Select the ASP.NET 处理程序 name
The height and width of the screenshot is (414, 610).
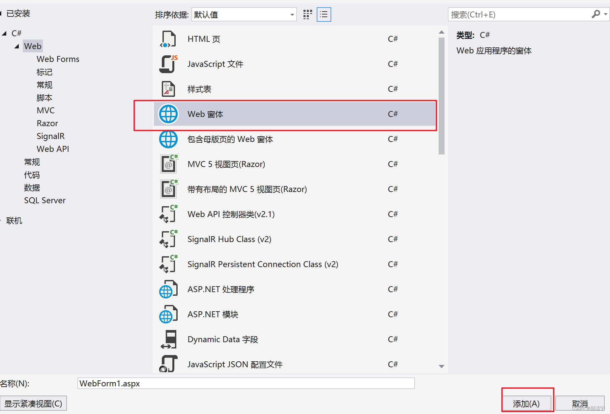(x=221, y=289)
